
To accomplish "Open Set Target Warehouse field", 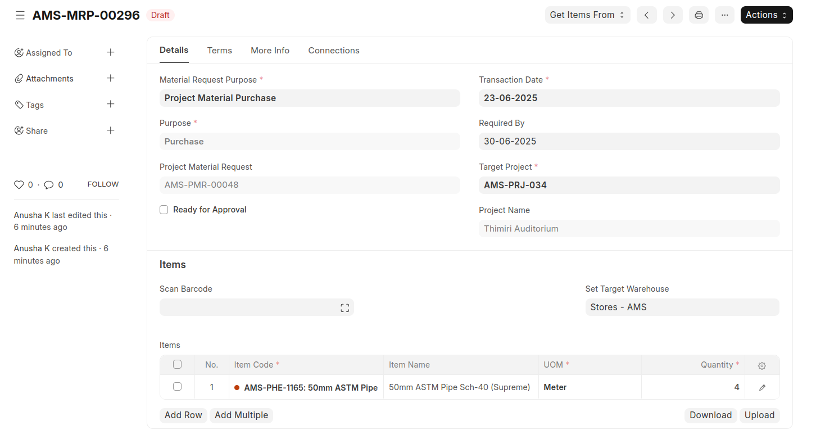I will (x=682, y=307).
